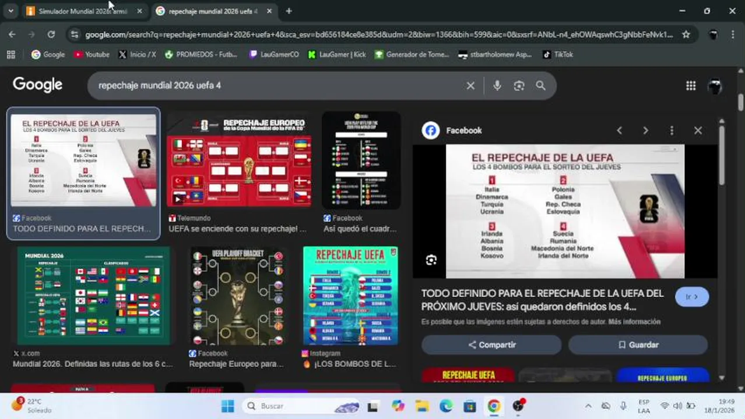Open the Chrome profile avatar
The width and height of the screenshot is (745, 419).
[x=713, y=35]
